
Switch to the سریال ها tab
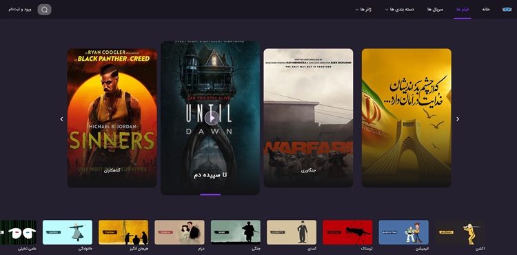435,10
